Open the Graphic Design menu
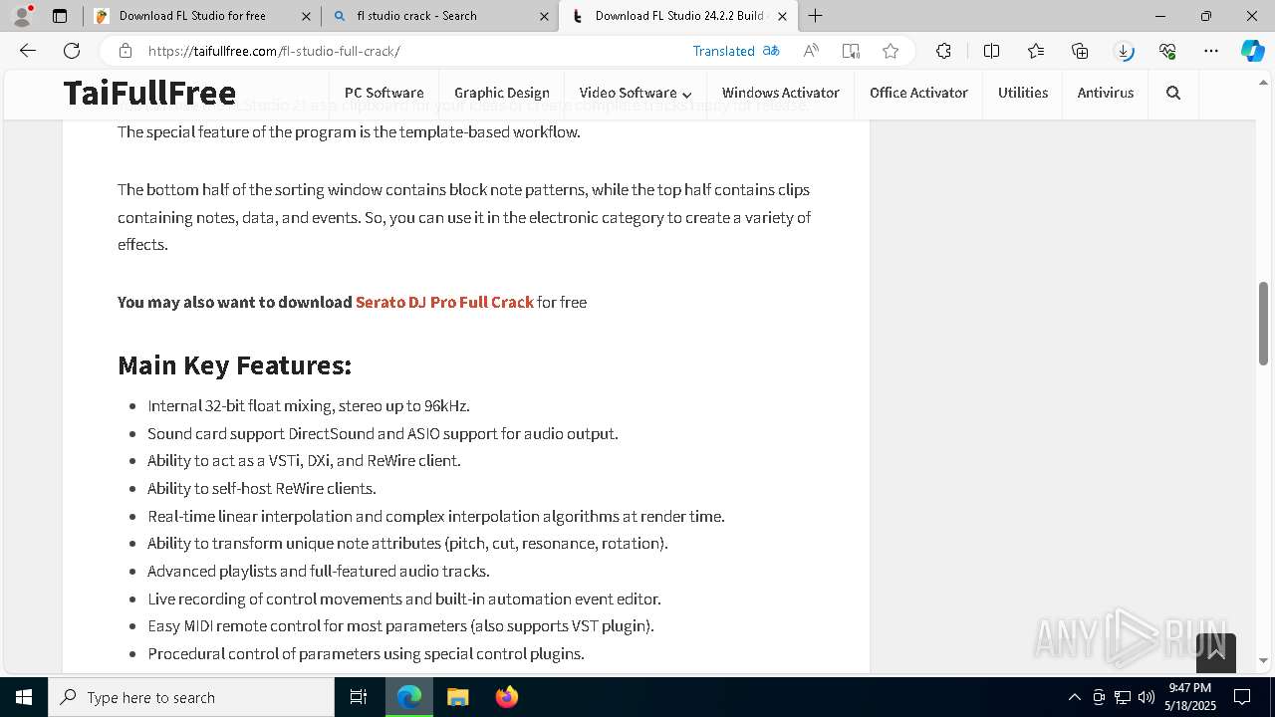This screenshot has width=1275, height=717. (x=501, y=93)
